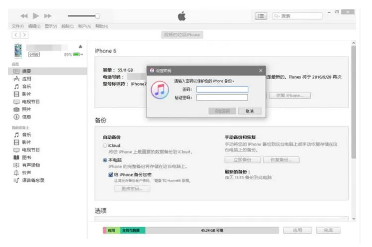Viewport: 372px width, 247px height.
Task: Skip ahead with the fast-forward button
Action: (x=48, y=16)
